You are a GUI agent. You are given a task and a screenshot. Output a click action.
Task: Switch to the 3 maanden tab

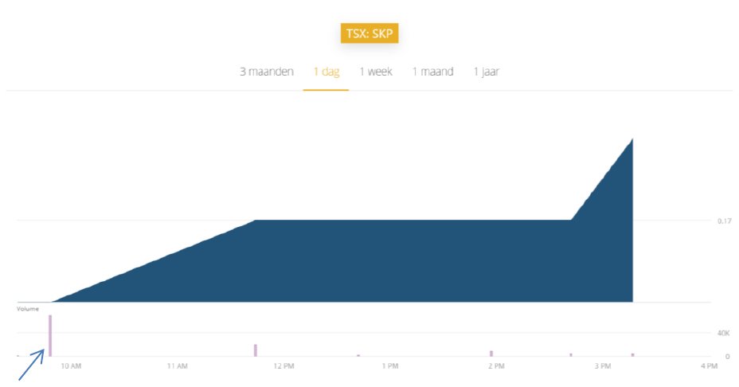click(x=267, y=72)
